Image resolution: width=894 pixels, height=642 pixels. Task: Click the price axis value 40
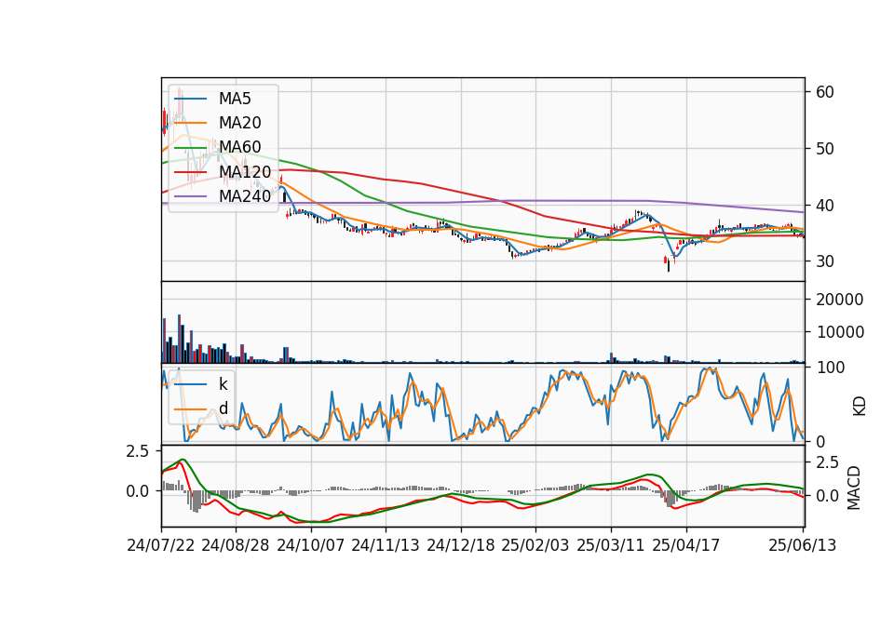pyautogui.click(x=824, y=205)
